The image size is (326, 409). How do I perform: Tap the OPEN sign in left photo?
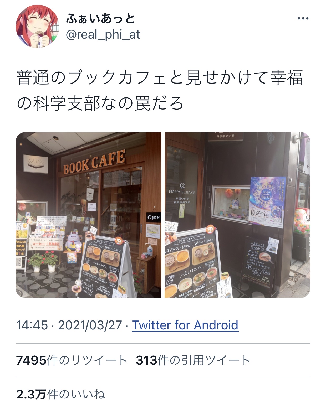click(x=154, y=217)
